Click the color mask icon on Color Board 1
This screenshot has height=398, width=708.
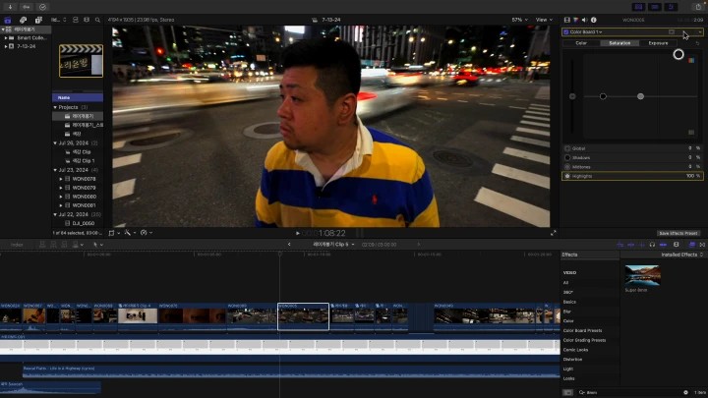click(x=672, y=32)
